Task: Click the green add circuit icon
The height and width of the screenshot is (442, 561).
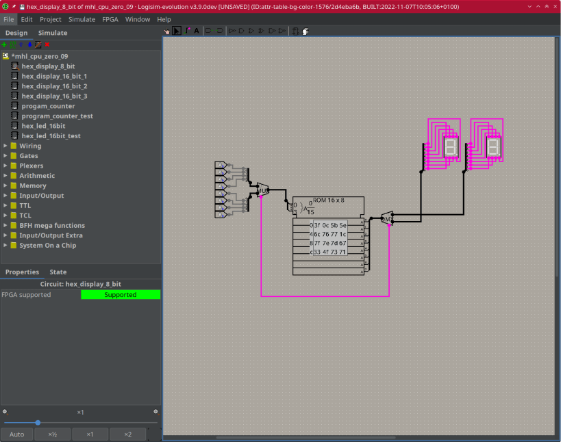Action: tap(4, 44)
